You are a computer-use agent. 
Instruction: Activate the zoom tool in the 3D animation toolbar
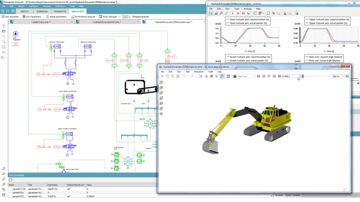coord(222,76)
